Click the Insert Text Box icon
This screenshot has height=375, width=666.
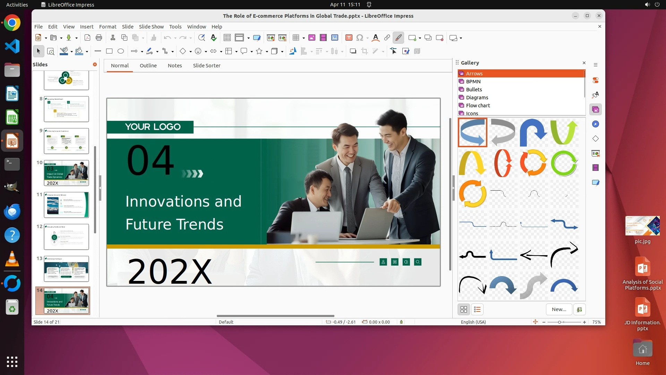pyautogui.click(x=349, y=38)
